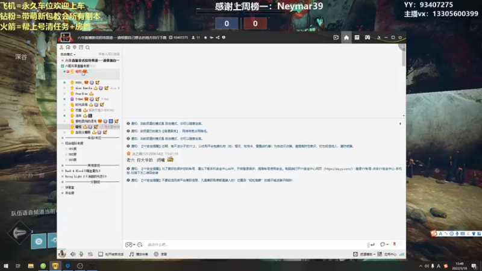The width and height of the screenshot is (482, 271).
Task: Open the YY app icon on taskbar
Action: [x=55, y=266]
